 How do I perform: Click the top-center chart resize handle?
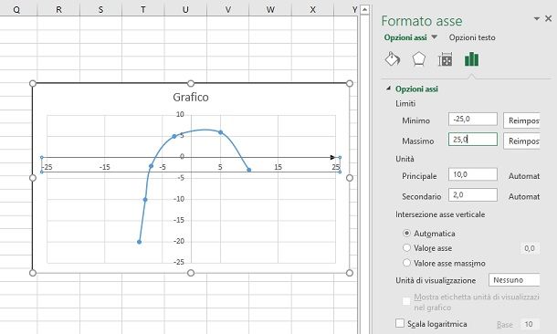[191, 83]
